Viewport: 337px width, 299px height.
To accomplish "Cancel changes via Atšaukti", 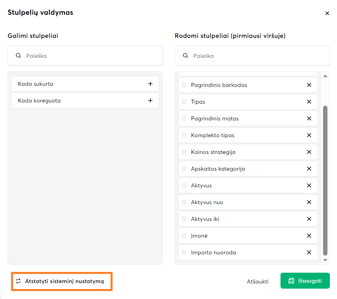I will click(257, 281).
